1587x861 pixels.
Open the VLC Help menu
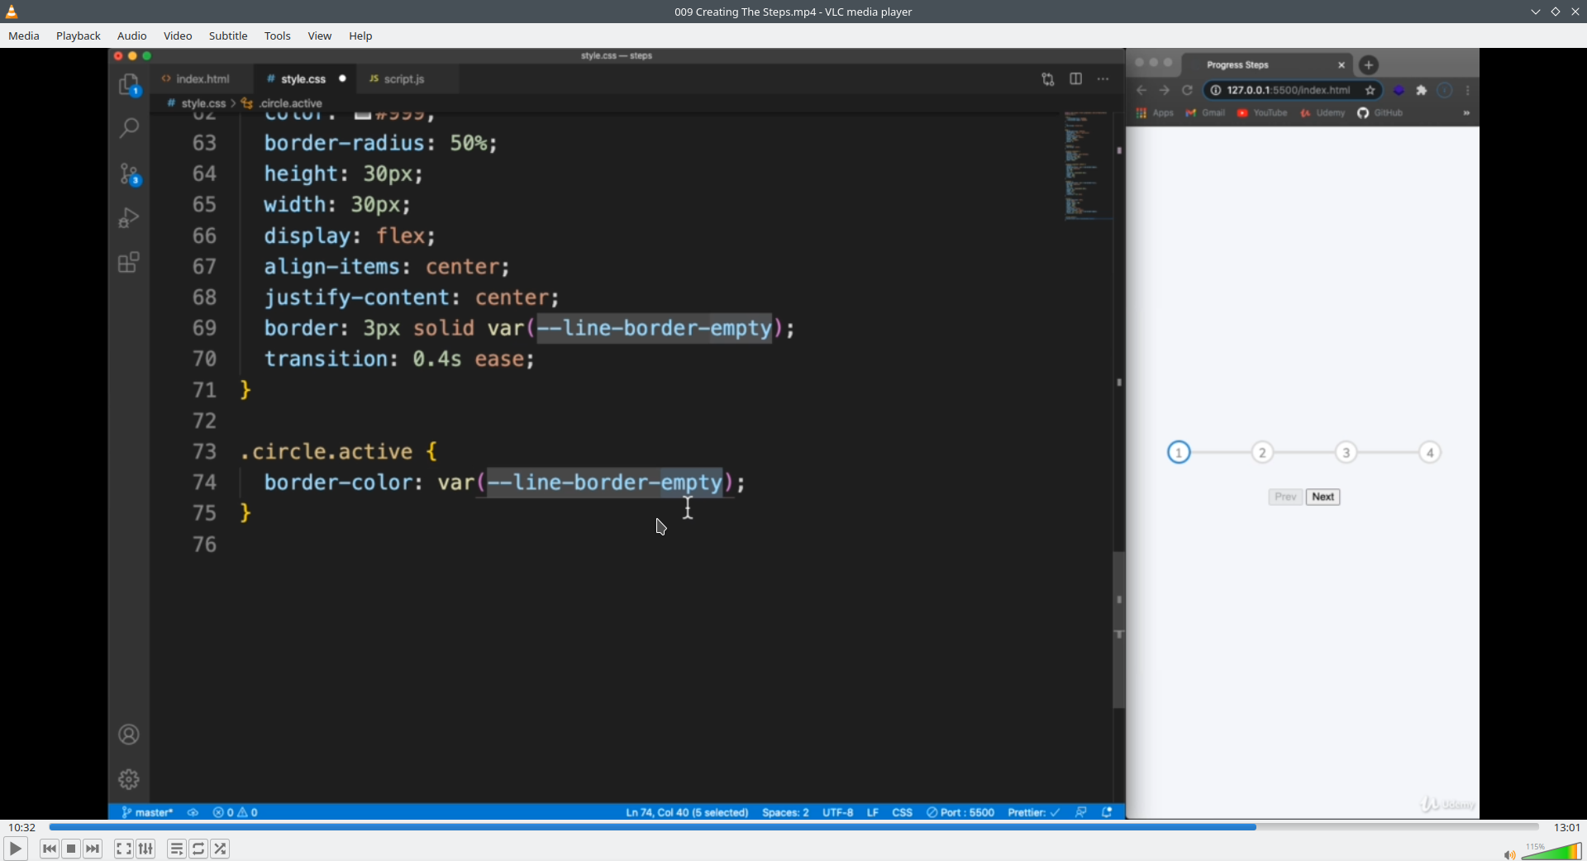click(x=360, y=36)
